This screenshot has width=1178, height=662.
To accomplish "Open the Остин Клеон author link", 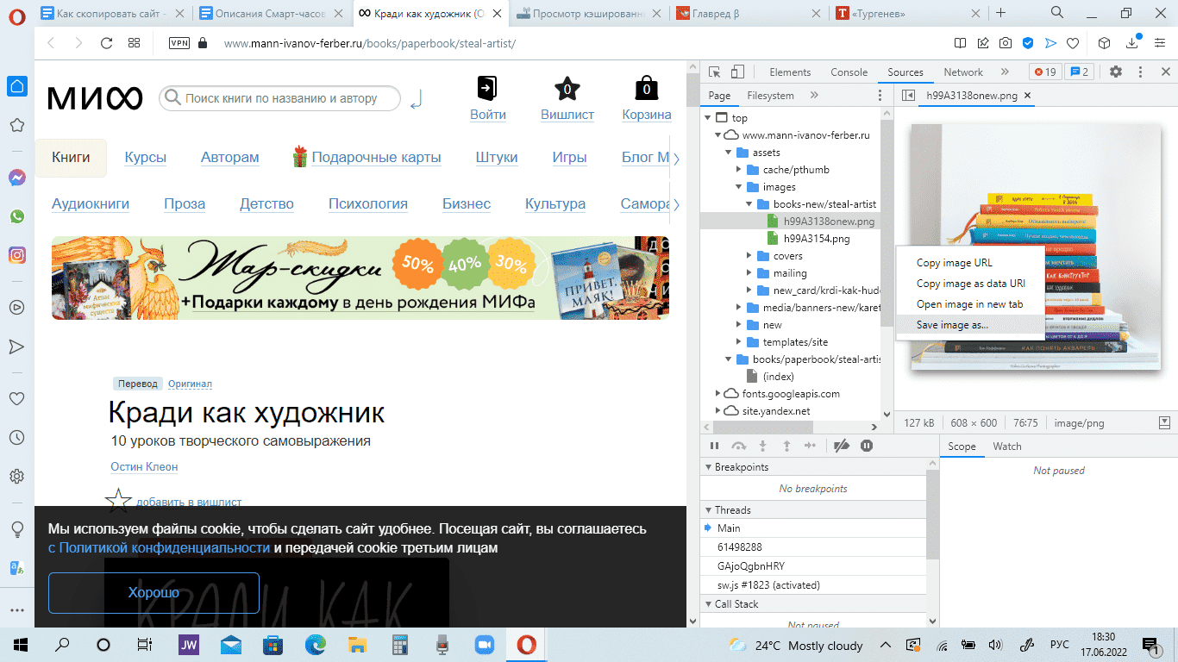I will tap(144, 466).
